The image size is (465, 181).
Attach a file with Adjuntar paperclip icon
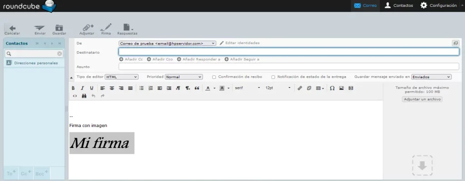point(87,29)
